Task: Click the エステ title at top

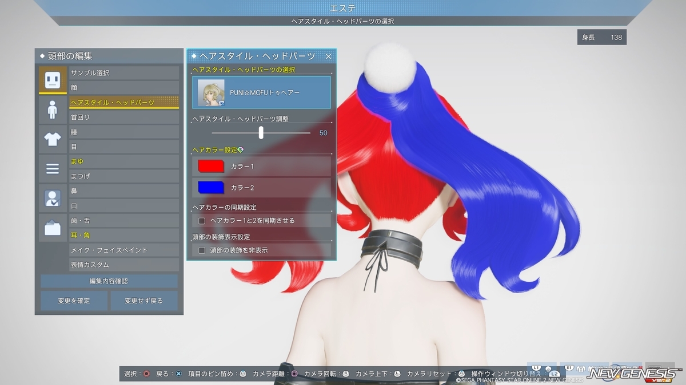Action: (343, 8)
